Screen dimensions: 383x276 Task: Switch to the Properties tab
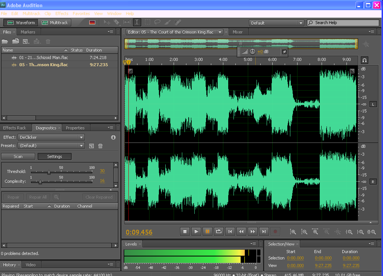pyautogui.click(x=75, y=128)
